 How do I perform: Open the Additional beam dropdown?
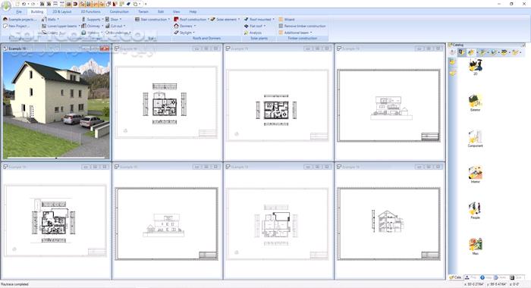pyautogui.click(x=295, y=33)
